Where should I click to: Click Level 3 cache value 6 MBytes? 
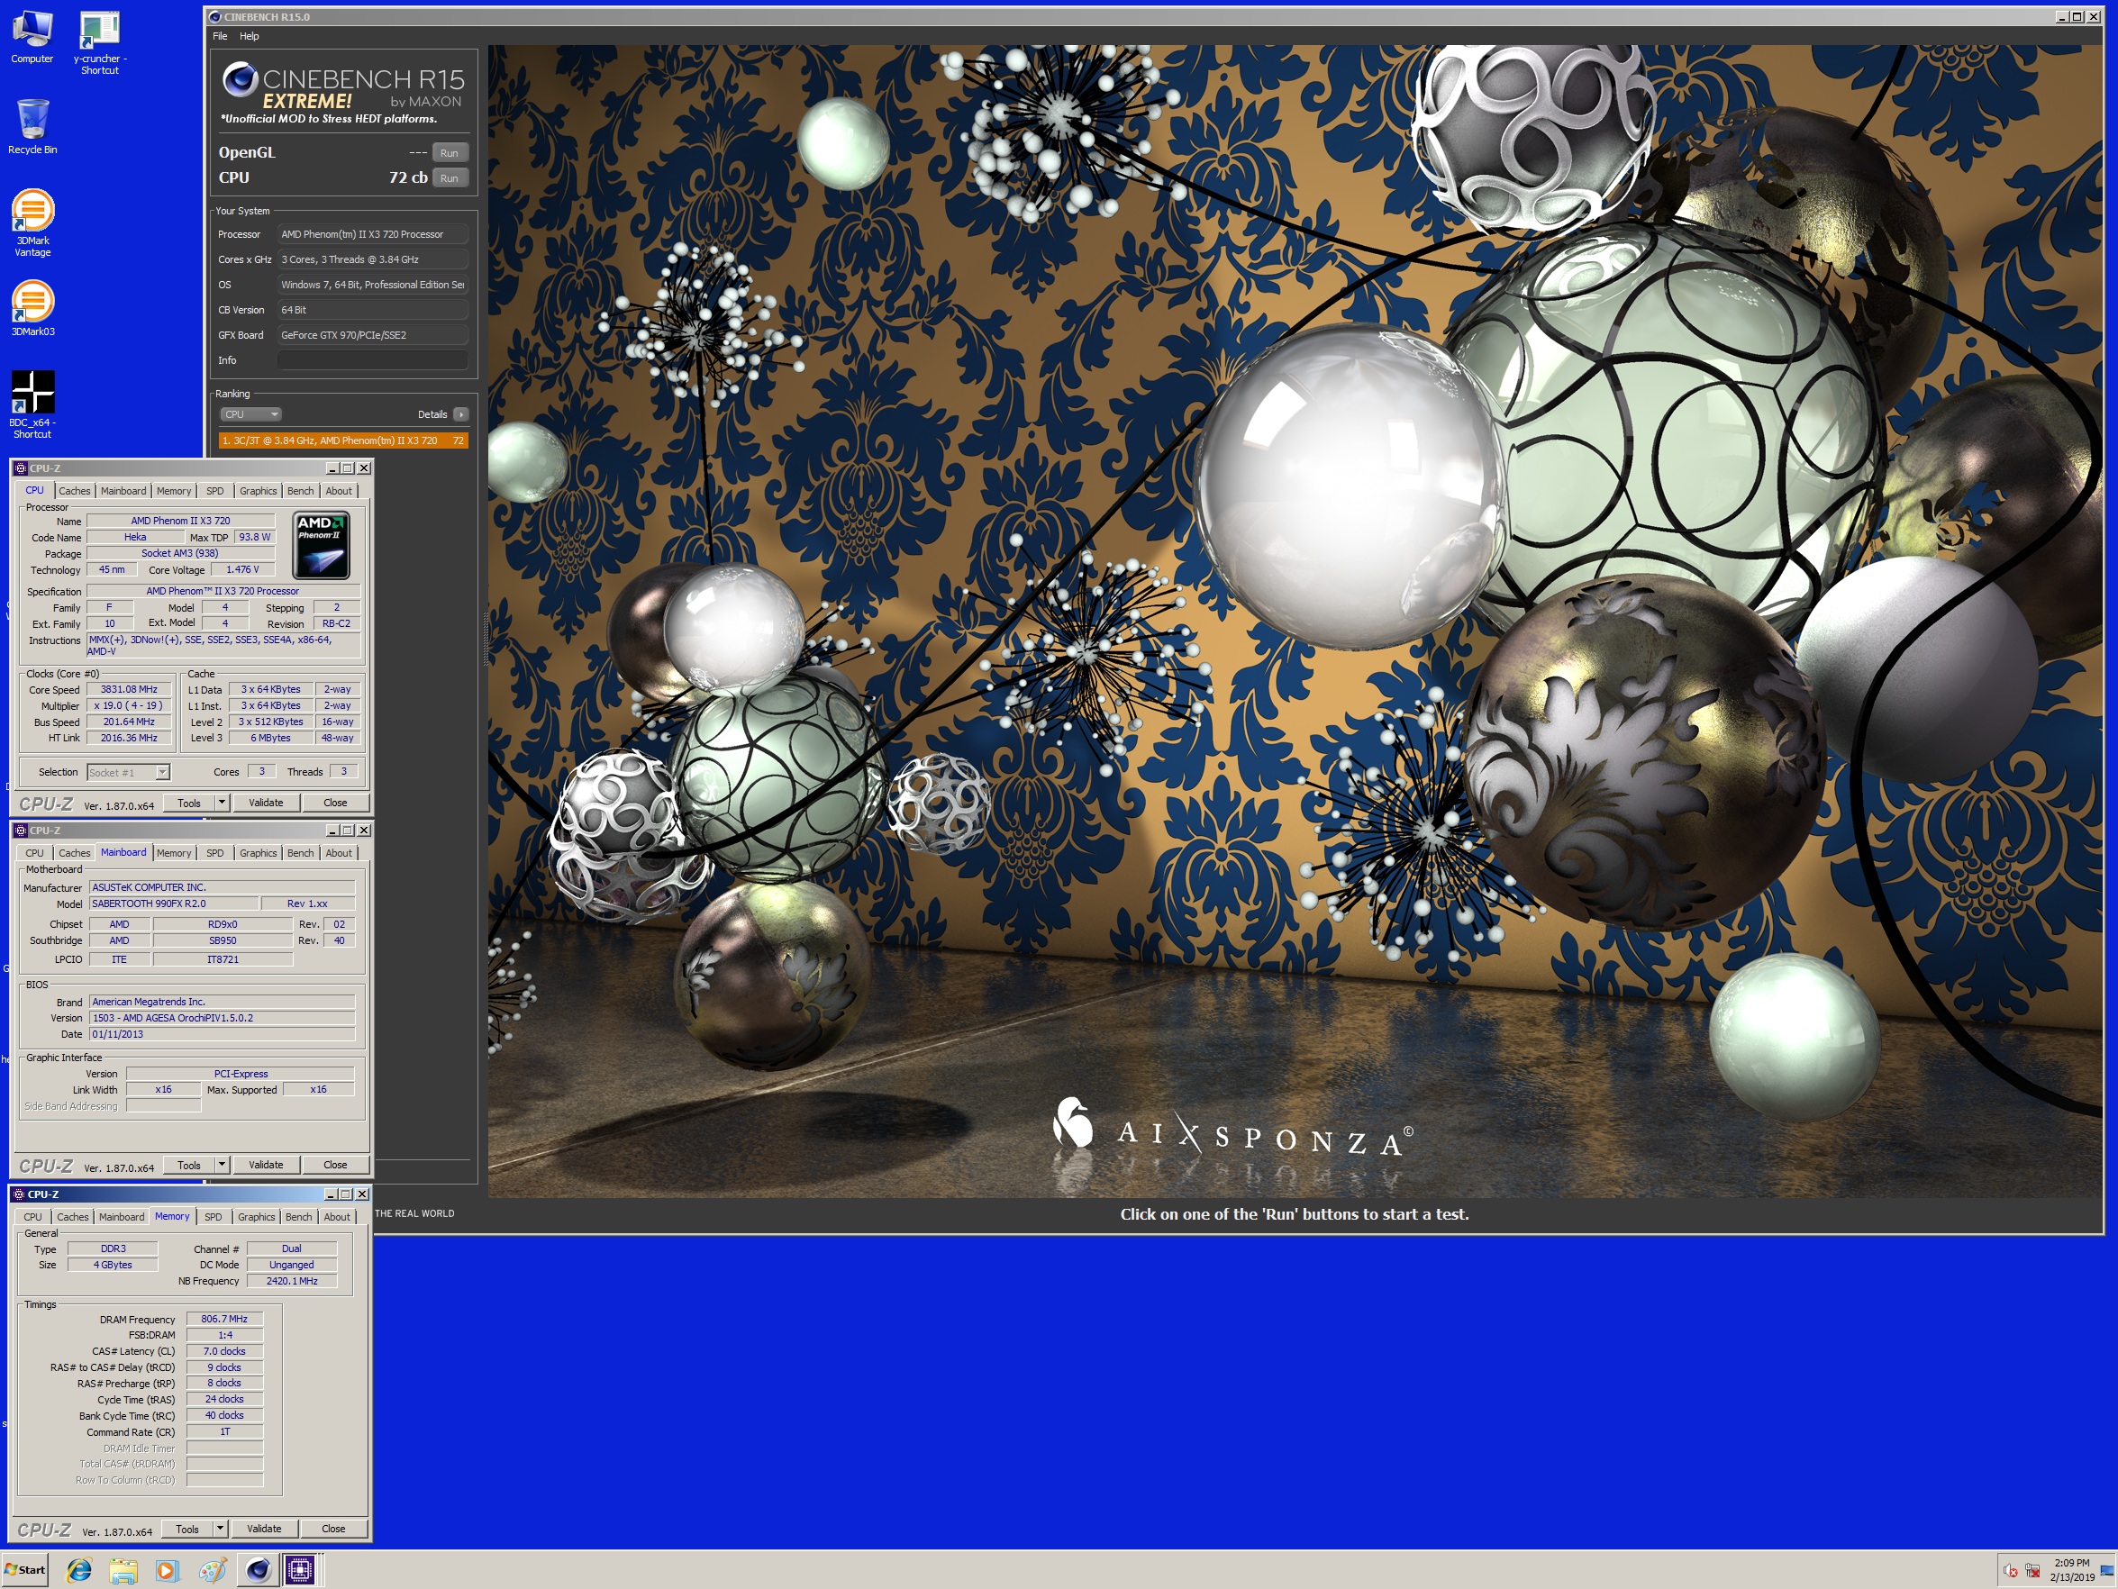(x=271, y=738)
